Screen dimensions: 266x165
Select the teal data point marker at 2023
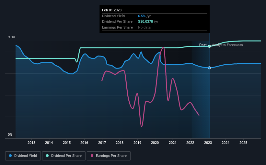click(209, 46)
